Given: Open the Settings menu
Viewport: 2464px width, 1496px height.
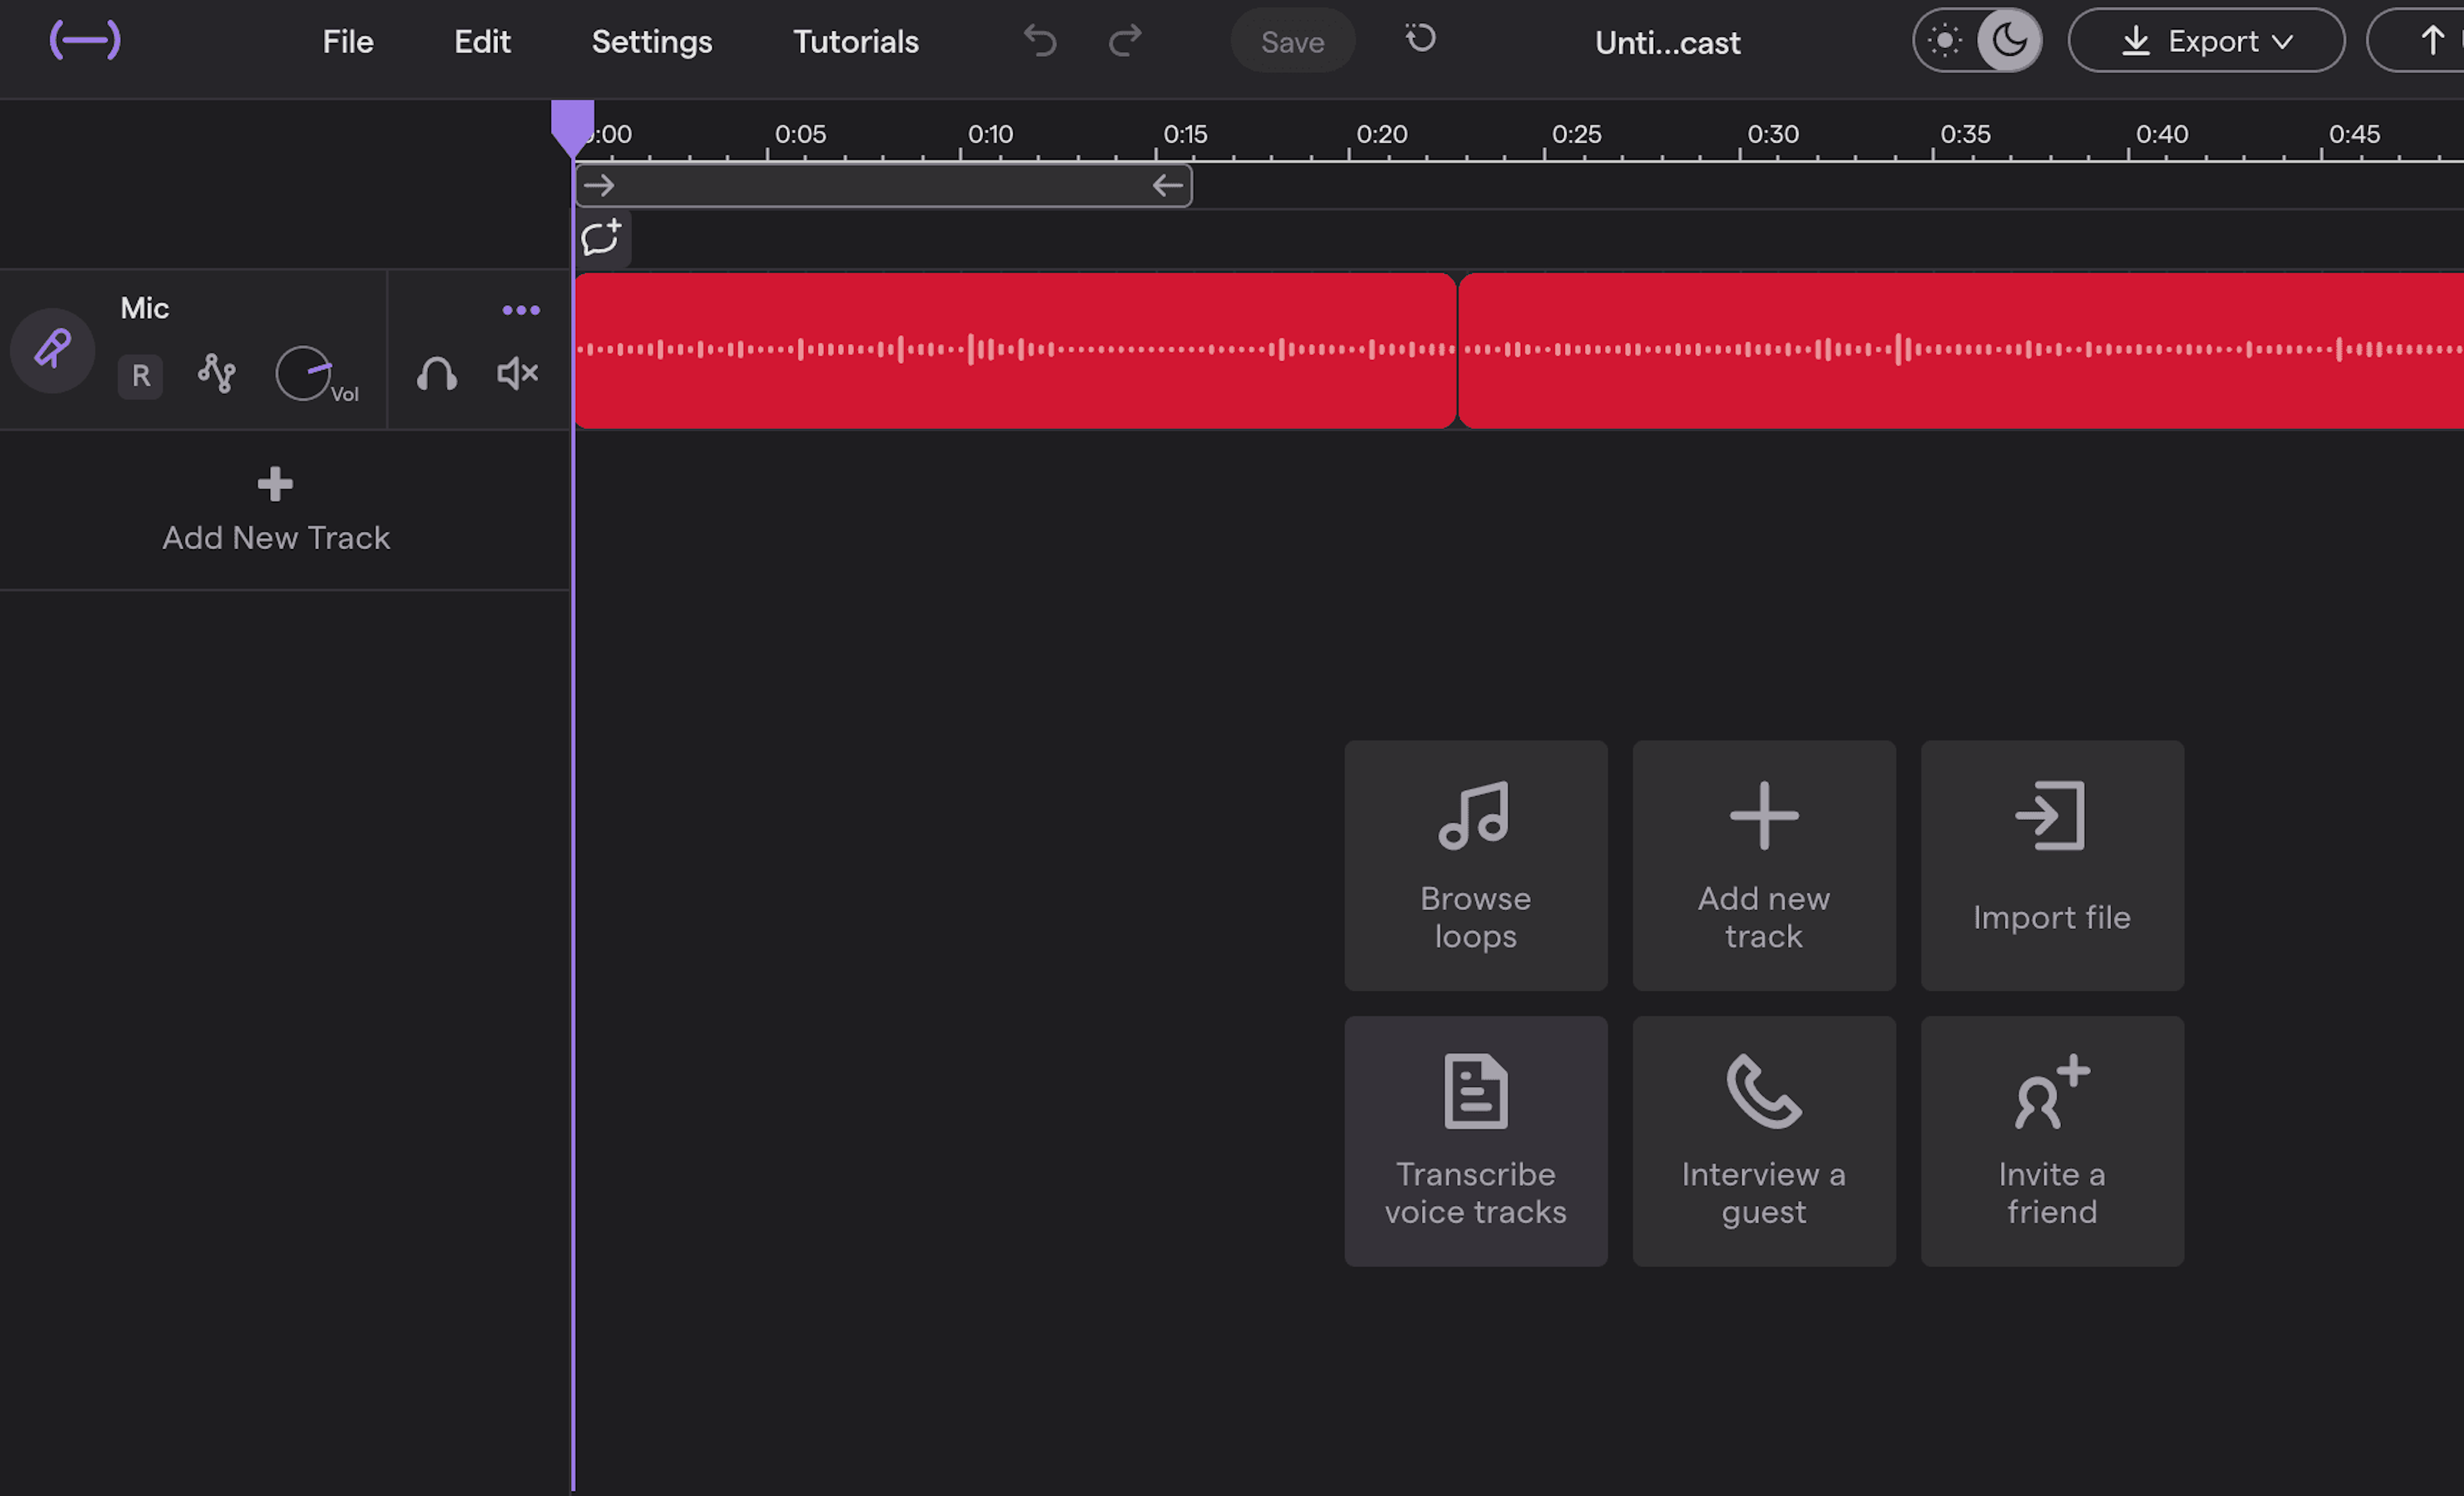Looking at the screenshot, I should 651,42.
